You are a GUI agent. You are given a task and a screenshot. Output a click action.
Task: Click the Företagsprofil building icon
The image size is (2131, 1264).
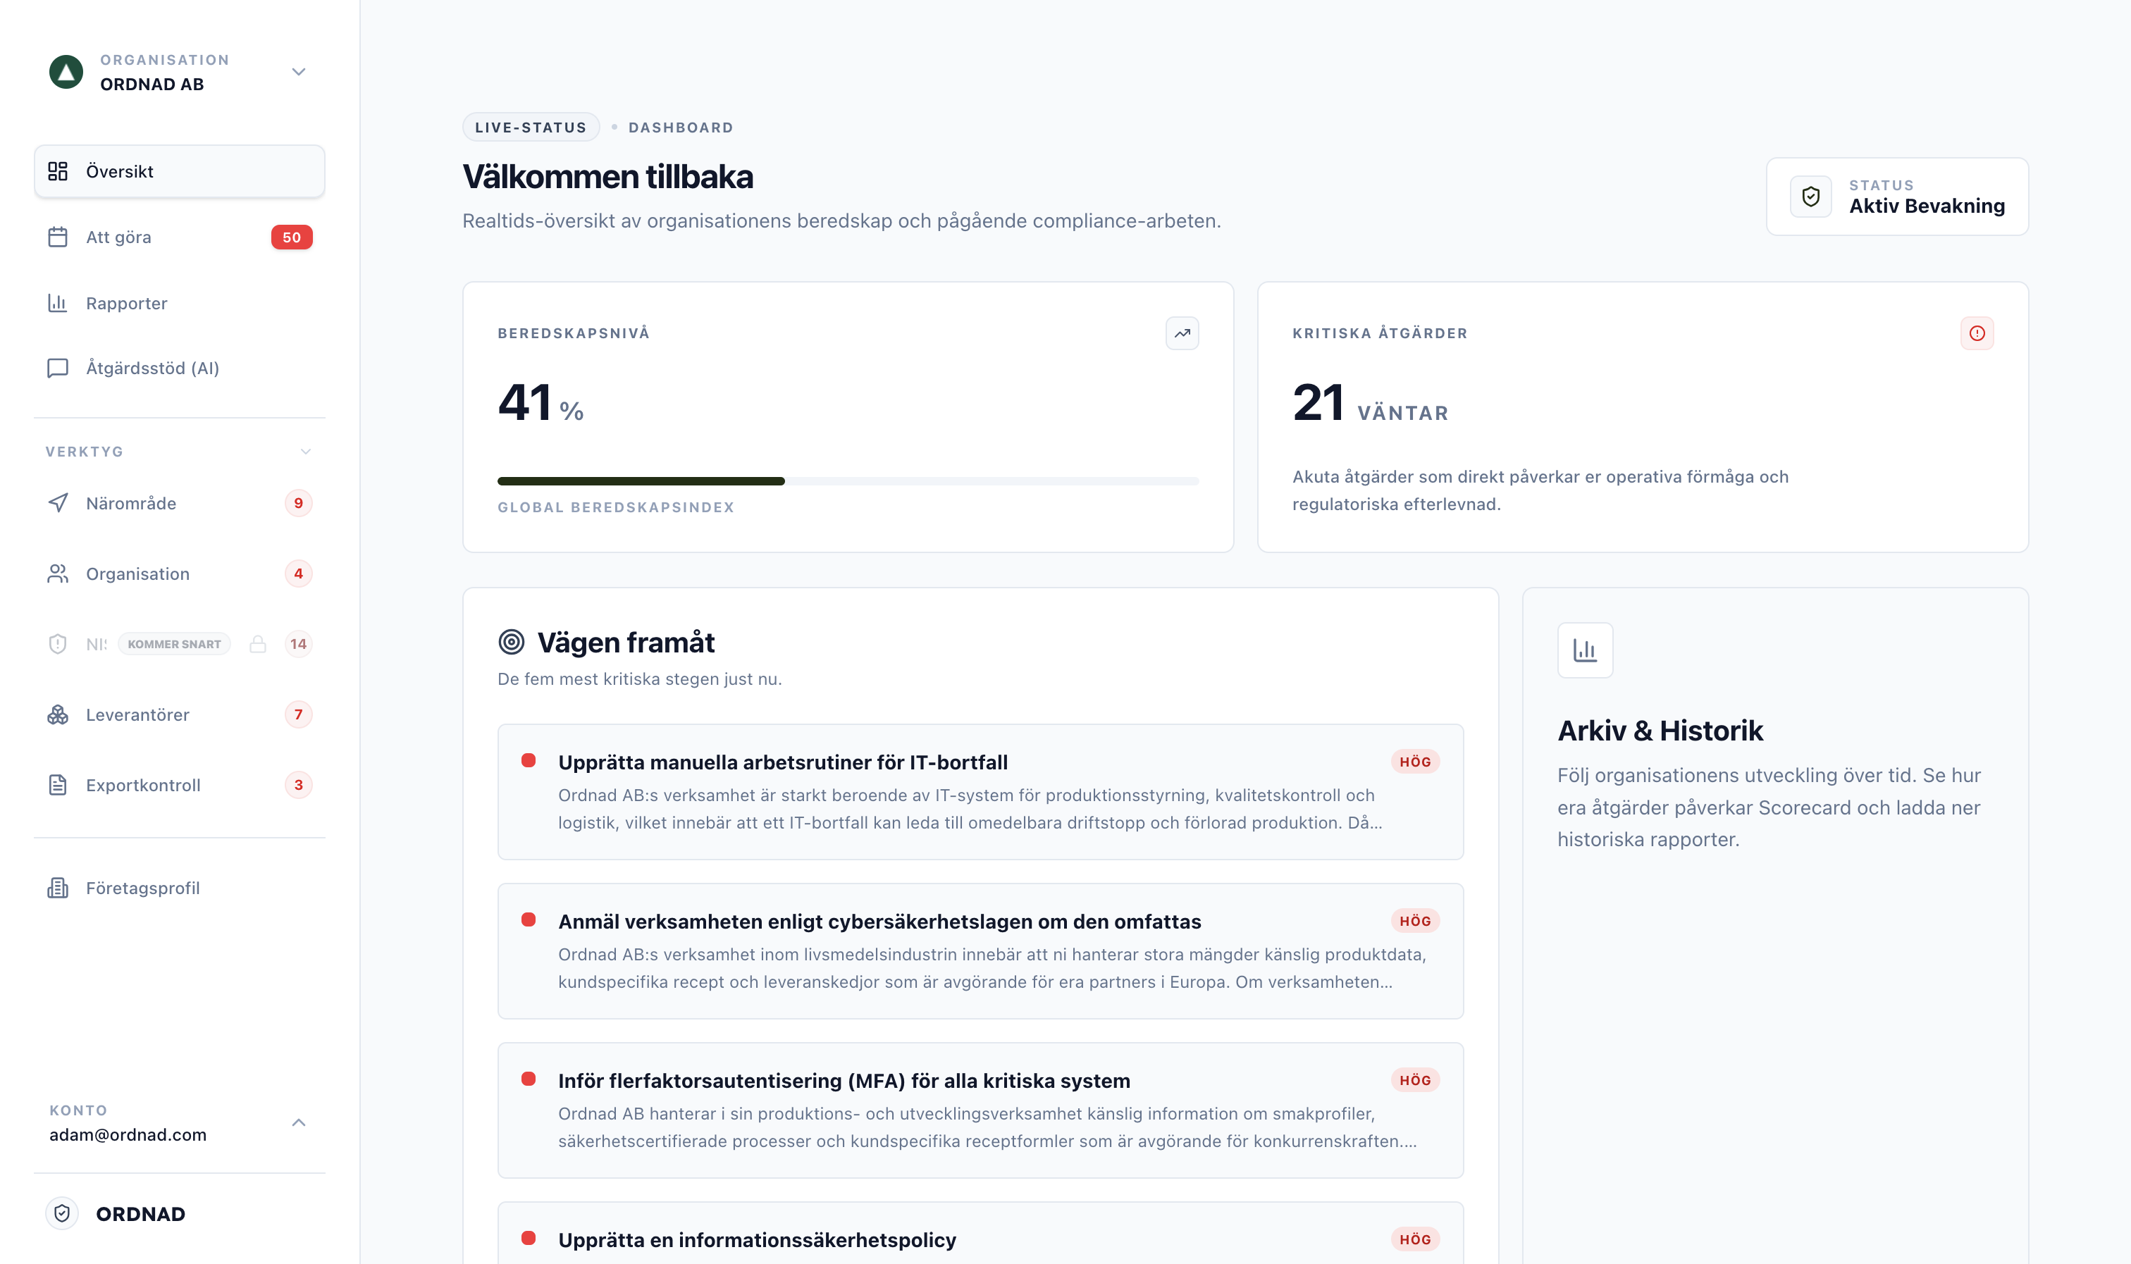click(x=58, y=888)
